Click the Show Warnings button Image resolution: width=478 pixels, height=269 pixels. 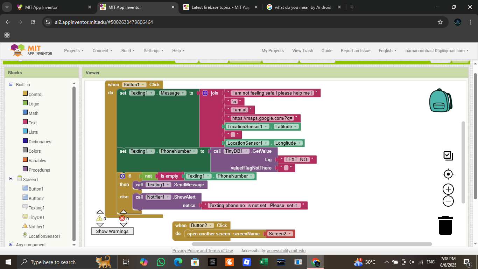click(x=112, y=231)
